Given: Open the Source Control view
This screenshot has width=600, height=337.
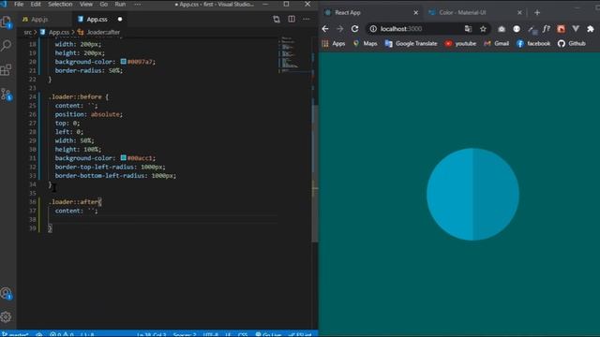Looking at the screenshot, I should coord(7,94).
